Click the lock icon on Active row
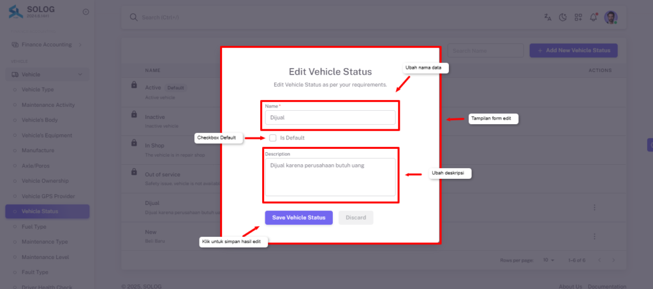The width and height of the screenshot is (653, 289). pyautogui.click(x=134, y=85)
